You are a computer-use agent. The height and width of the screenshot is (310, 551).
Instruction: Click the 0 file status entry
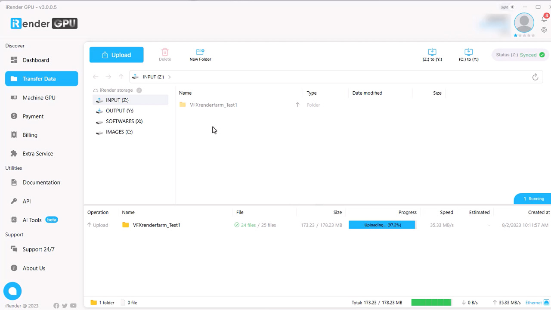pos(129,303)
